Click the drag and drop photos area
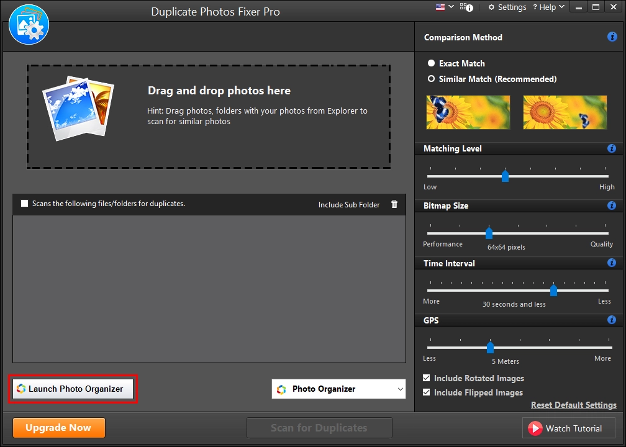 (x=209, y=117)
